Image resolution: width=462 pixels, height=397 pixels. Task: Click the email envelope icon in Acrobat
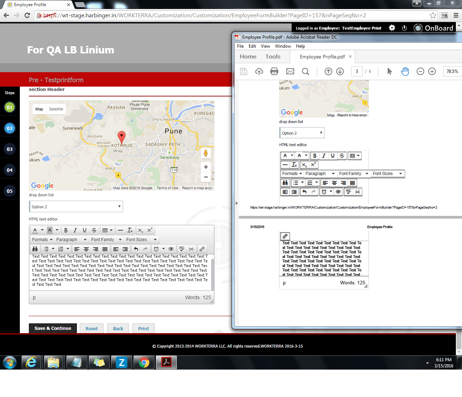290,71
